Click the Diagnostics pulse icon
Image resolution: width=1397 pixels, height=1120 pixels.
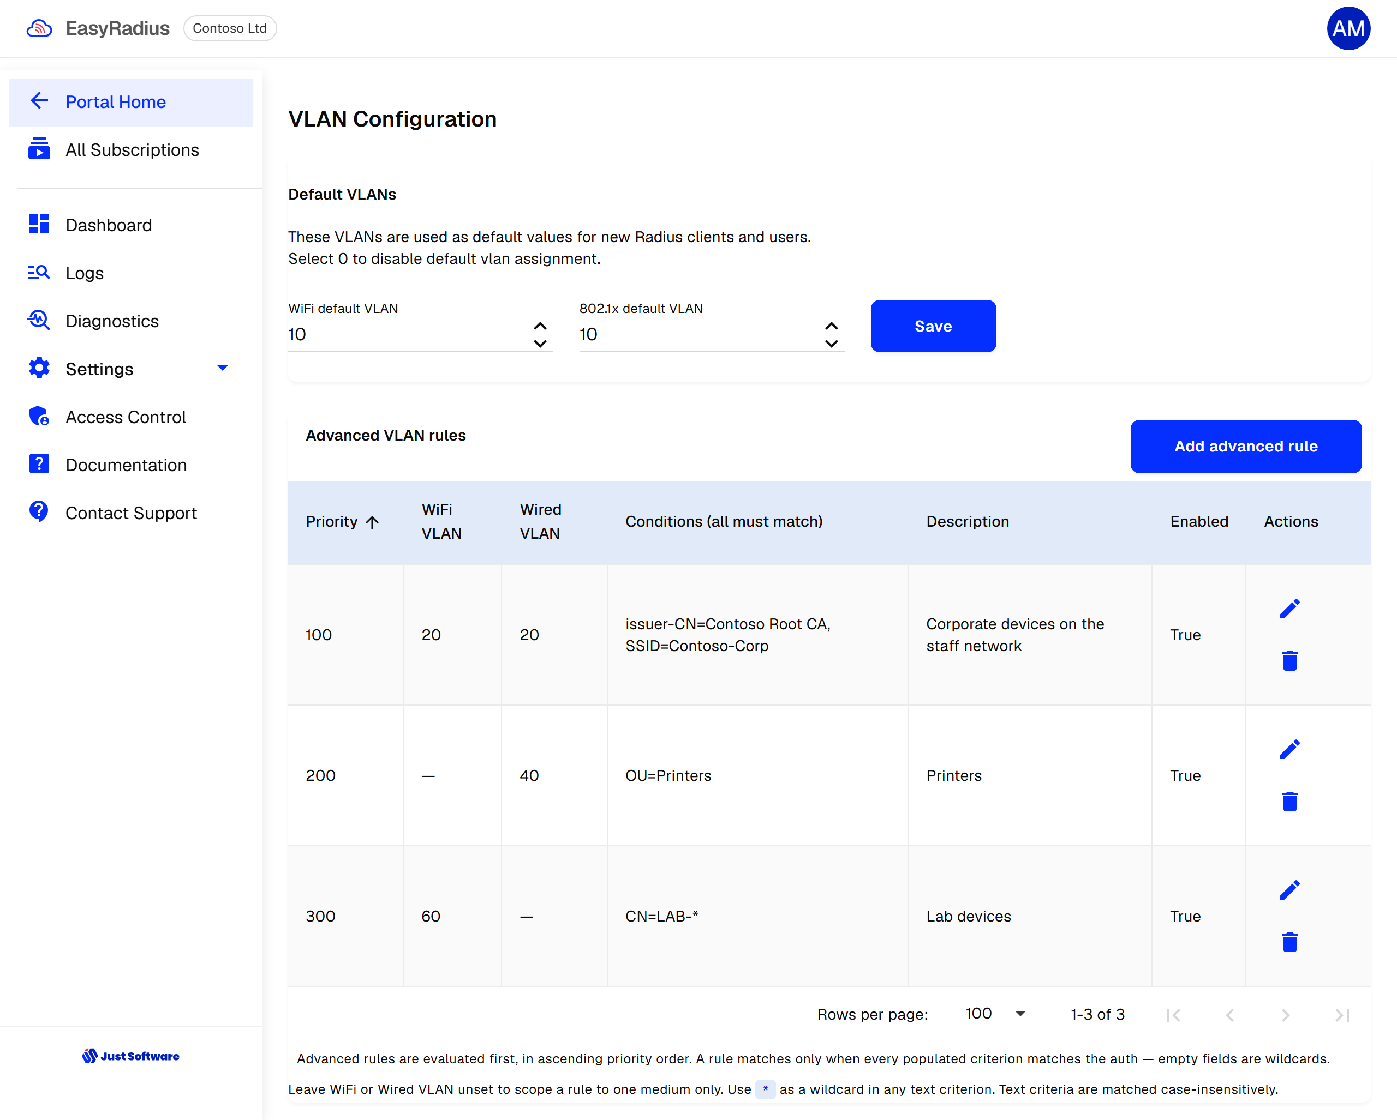[x=39, y=320]
